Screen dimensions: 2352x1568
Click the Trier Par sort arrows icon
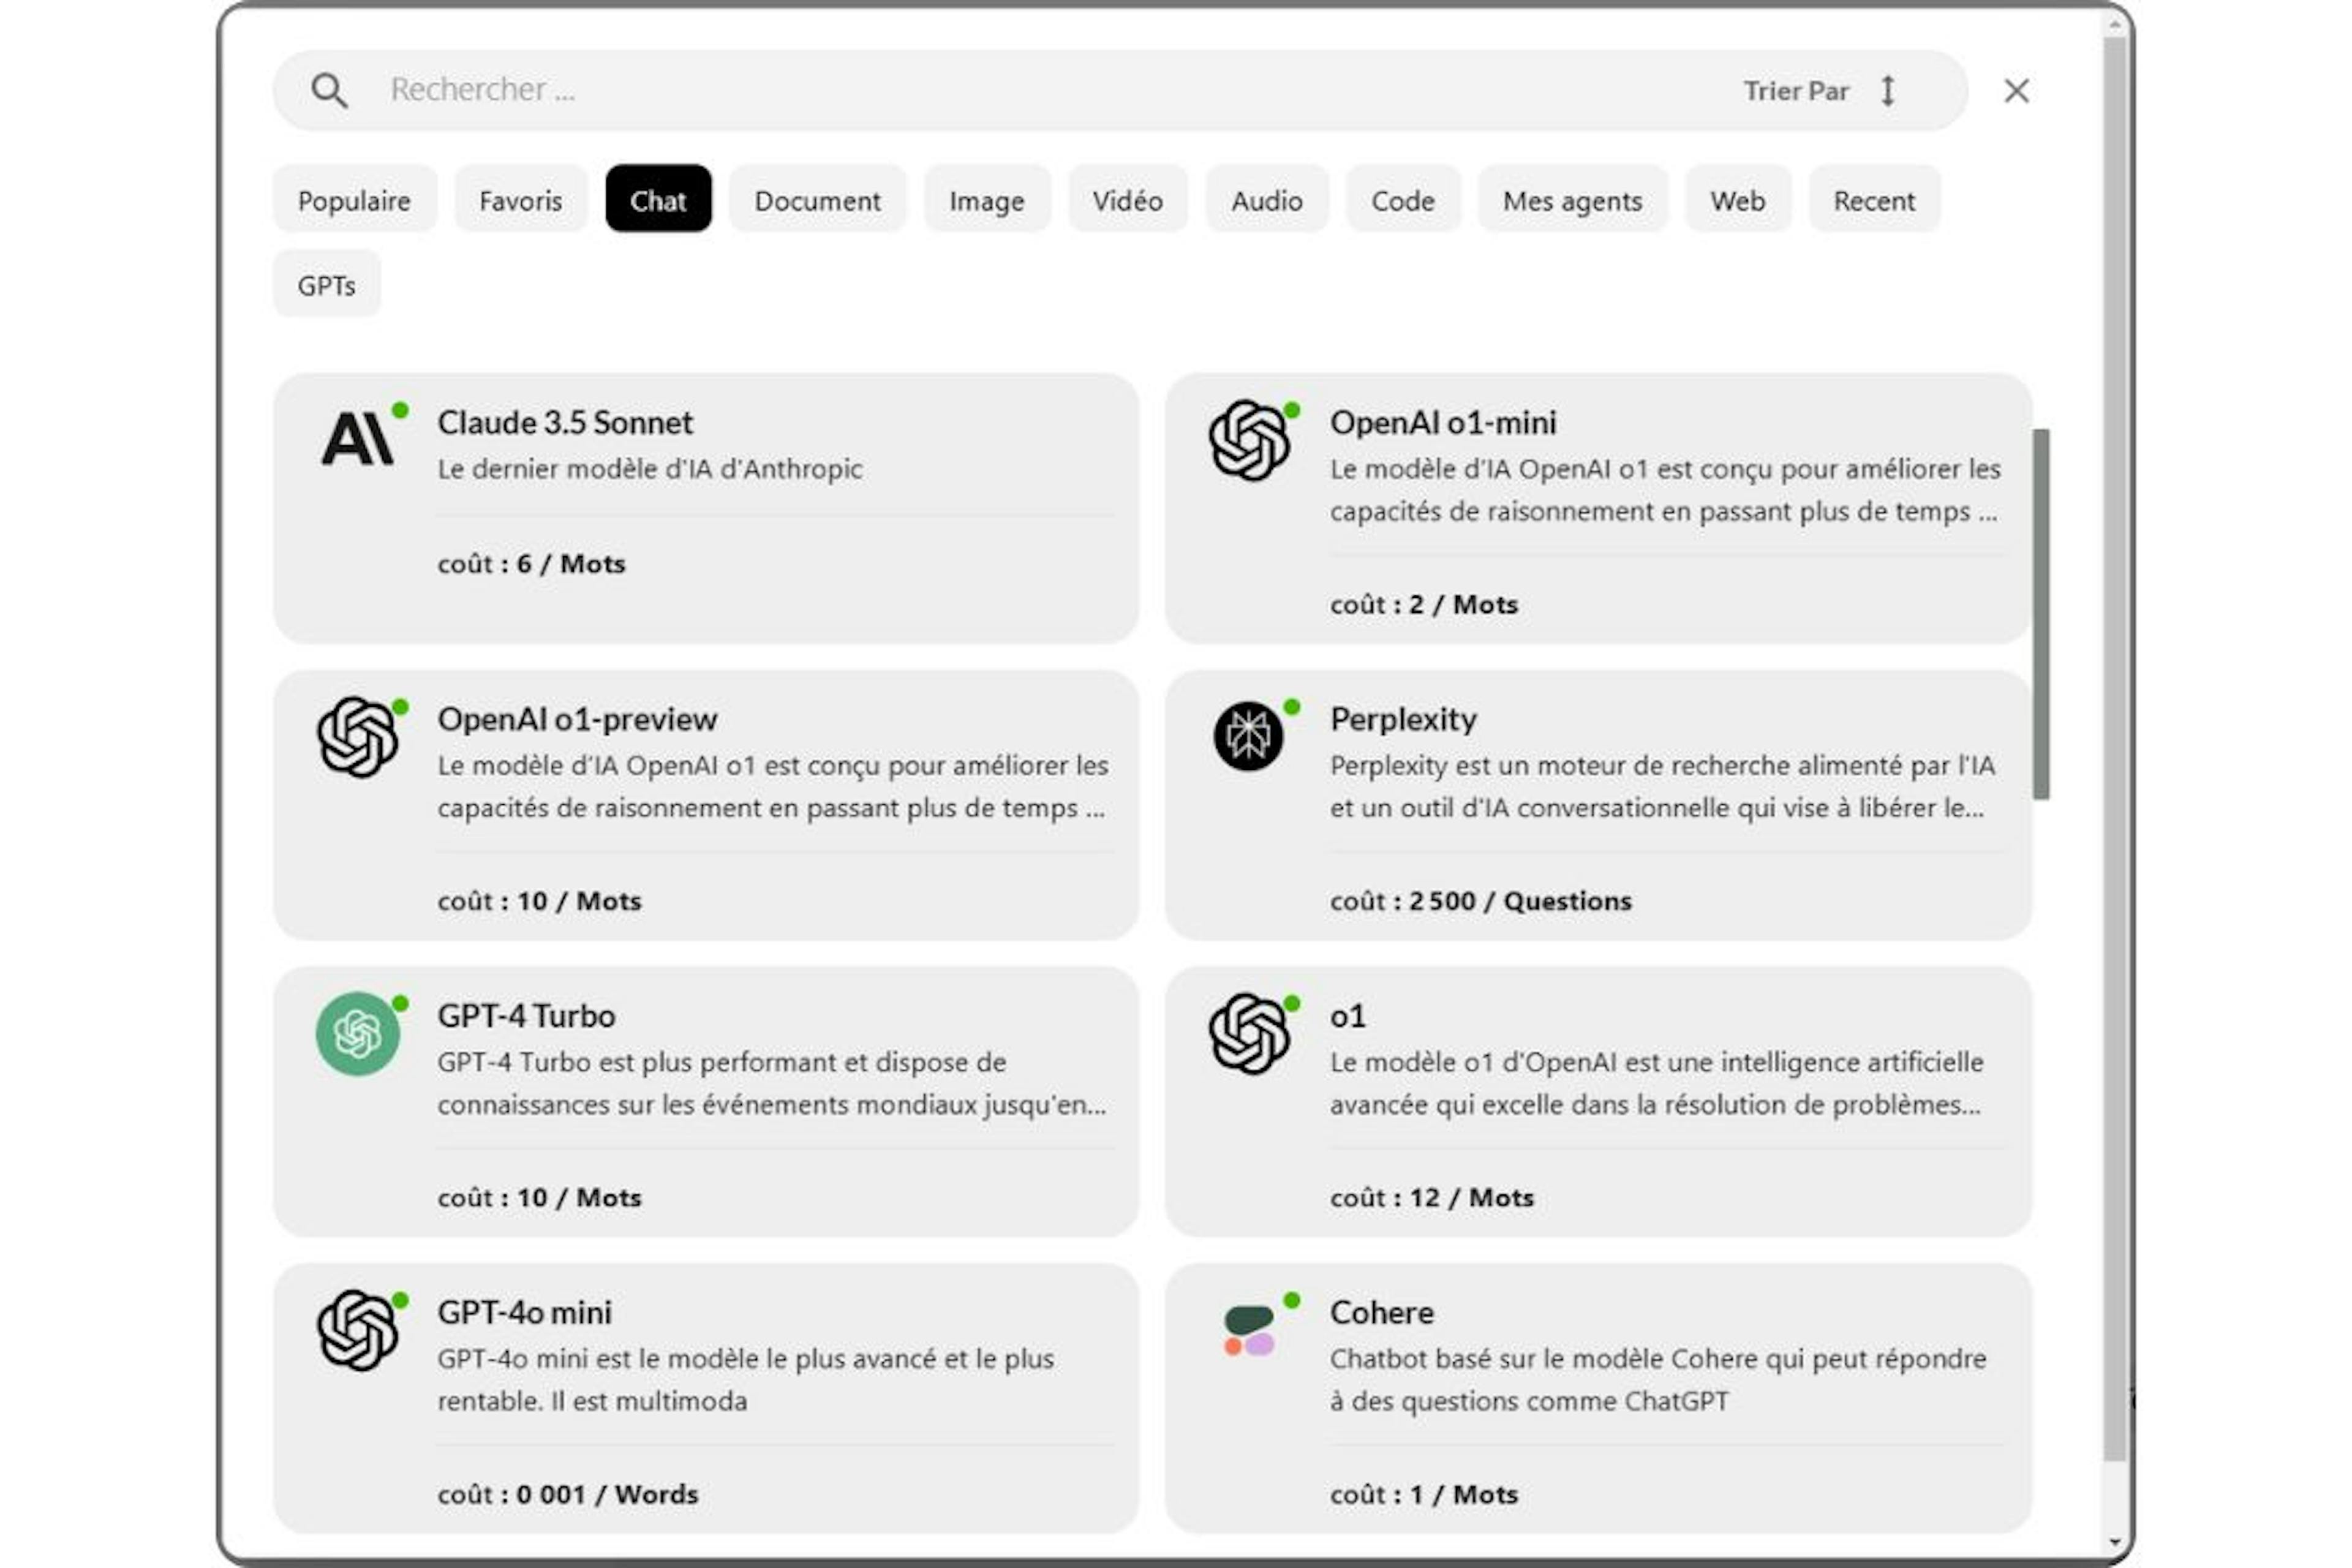[x=1887, y=91]
